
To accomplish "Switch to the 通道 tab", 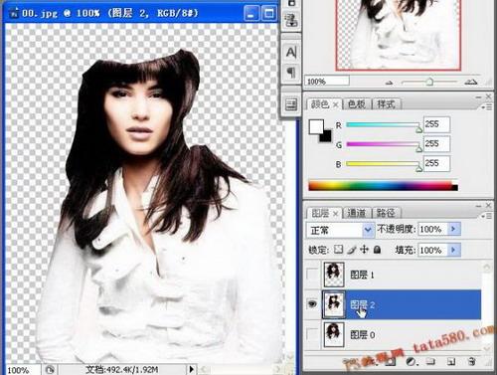I will point(357,213).
